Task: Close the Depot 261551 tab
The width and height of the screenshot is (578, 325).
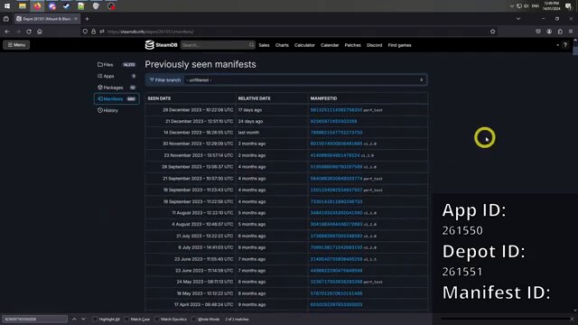Action: (x=76, y=18)
